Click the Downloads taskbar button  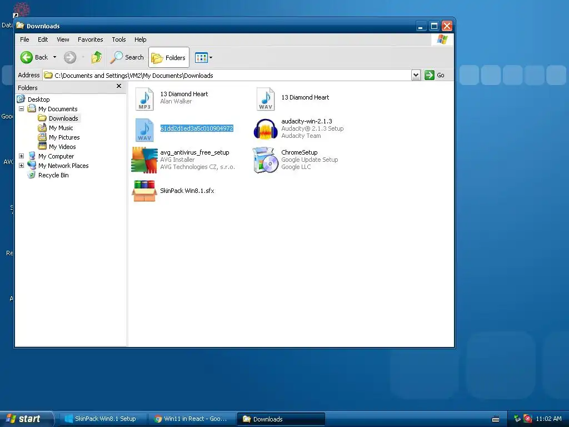(281, 419)
